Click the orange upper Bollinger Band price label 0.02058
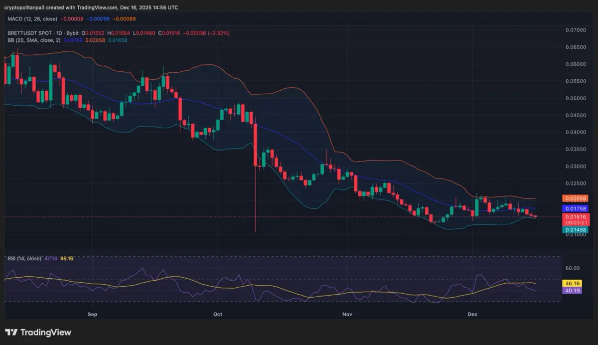Viewport: 598px width, 345px height. coord(575,198)
